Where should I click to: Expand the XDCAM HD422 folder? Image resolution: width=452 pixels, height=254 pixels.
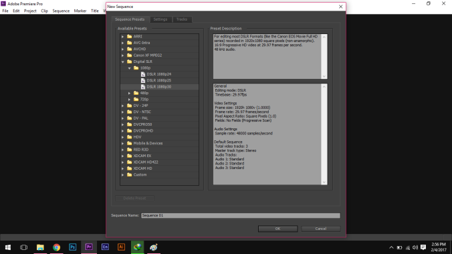tap(123, 162)
